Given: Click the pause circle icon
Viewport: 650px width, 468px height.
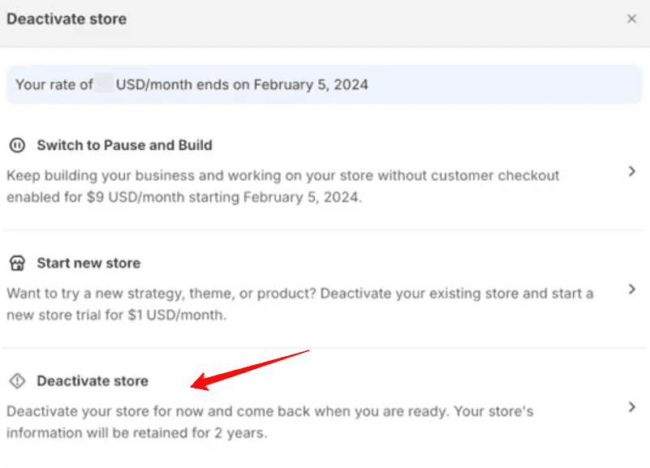Looking at the screenshot, I should (17, 145).
